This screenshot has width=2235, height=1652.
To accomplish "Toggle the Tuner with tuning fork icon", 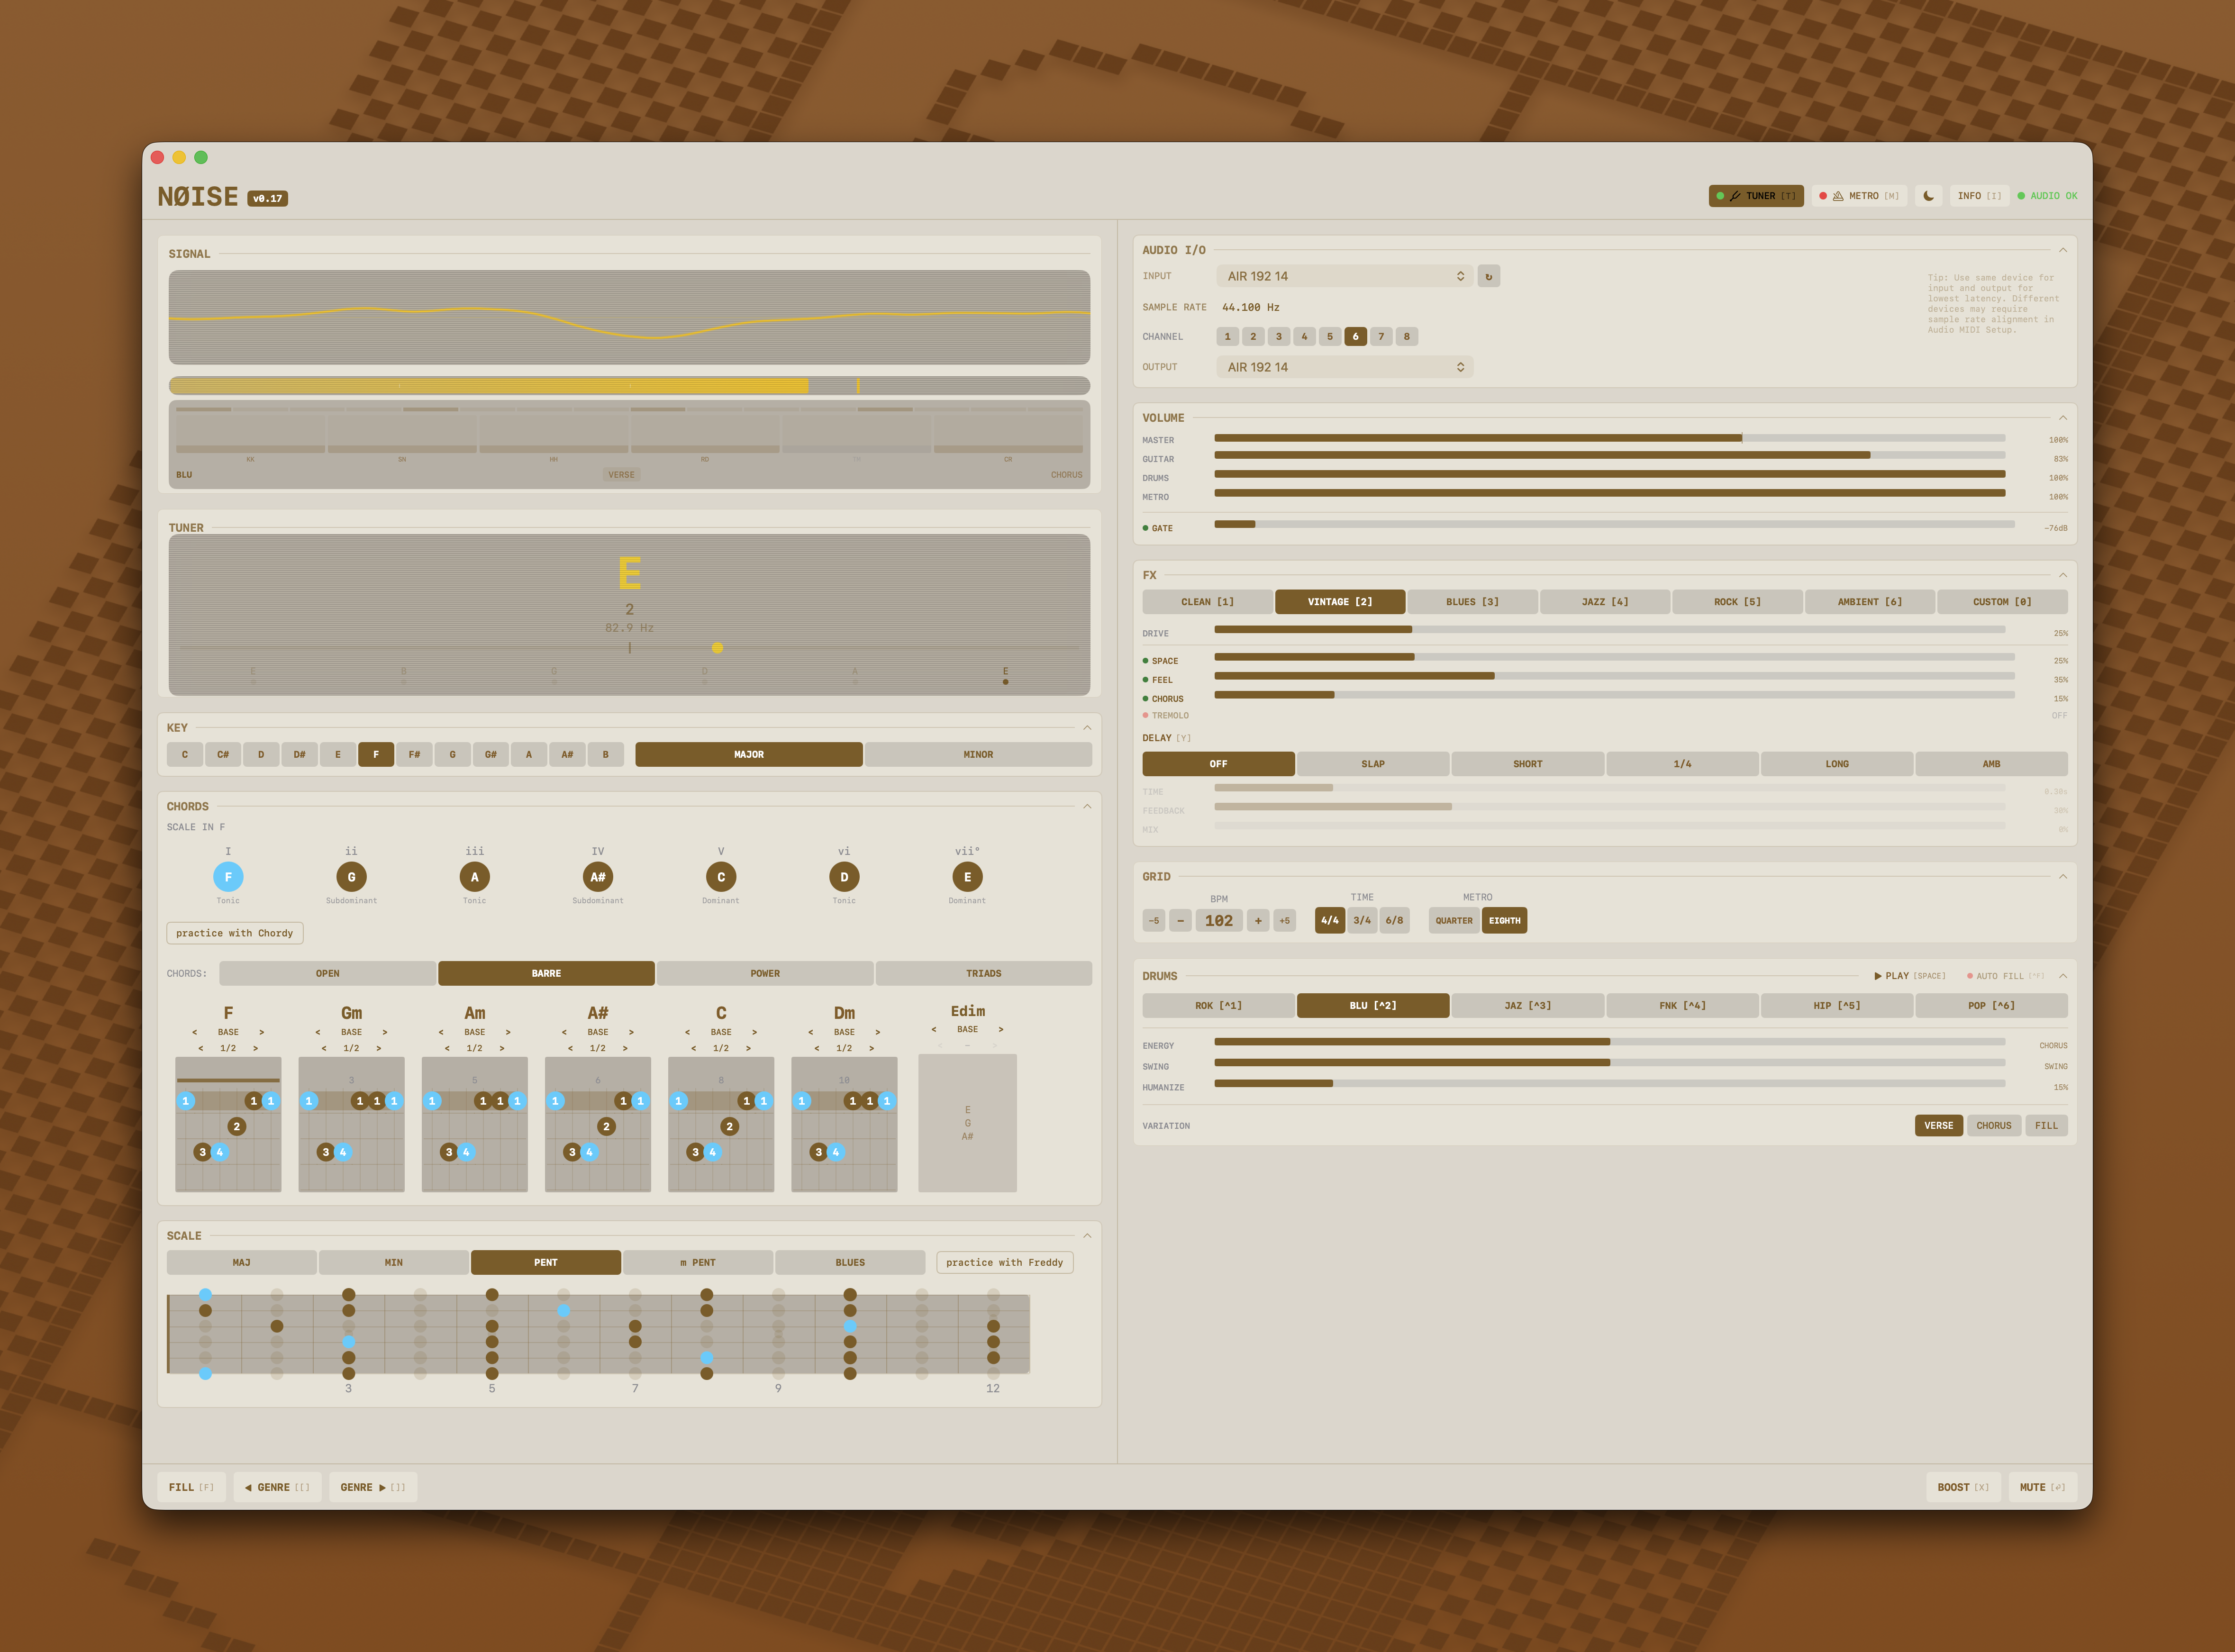I will (1755, 196).
